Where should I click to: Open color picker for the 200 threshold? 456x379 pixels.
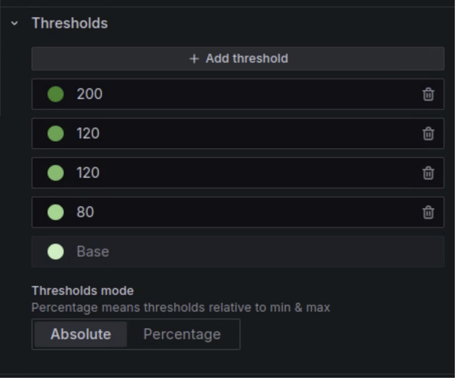pyautogui.click(x=56, y=94)
